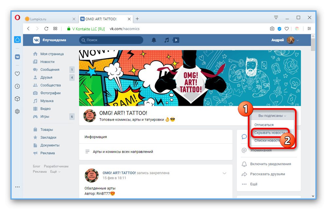The height and width of the screenshot is (210, 327).
Task: Click the VK logo in the header
Action: 36,40
